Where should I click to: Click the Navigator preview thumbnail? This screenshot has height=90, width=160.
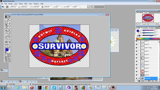click(148, 18)
